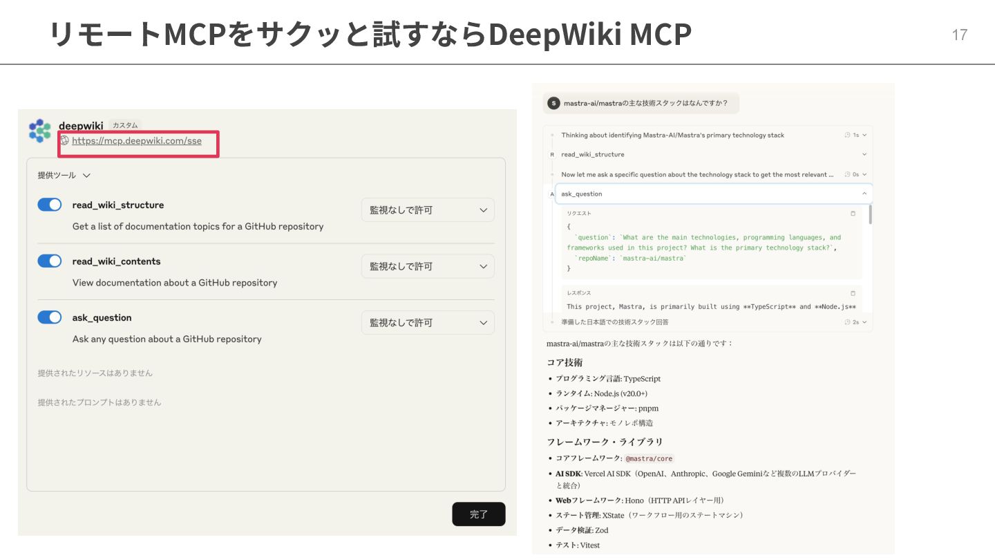Click the 'R' badge beside read_wiki_structure call
Image resolution: width=995 pixels, height=560 pixels.
(x=551, y=155)
